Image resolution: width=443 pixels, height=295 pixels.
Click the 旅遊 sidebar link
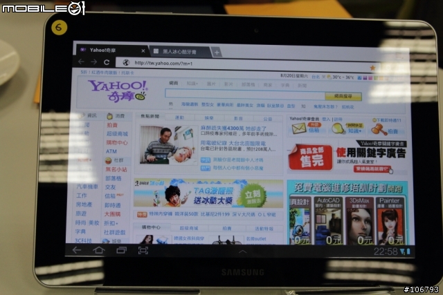pos(81,213)
